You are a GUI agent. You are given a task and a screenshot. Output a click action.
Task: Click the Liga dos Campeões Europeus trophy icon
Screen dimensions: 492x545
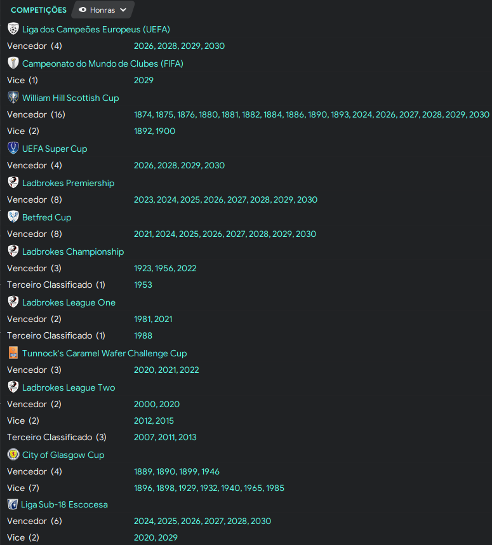13,29
